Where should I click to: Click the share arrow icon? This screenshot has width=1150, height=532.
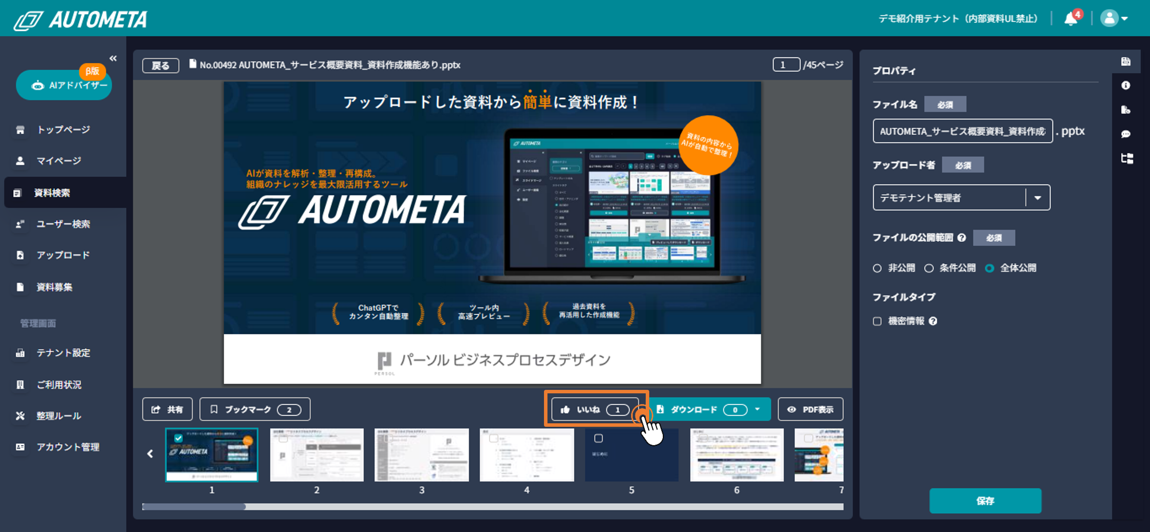coord(156,409)
